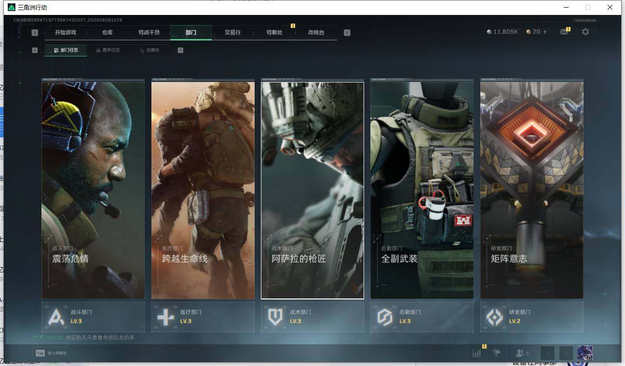Screen dimensions: 625x366
Task: Open the 震荡危情 mission card
Action: tap(93, 190)
